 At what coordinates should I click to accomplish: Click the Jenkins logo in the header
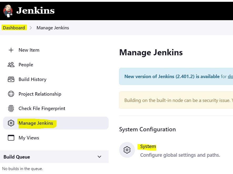coord(8,10)
